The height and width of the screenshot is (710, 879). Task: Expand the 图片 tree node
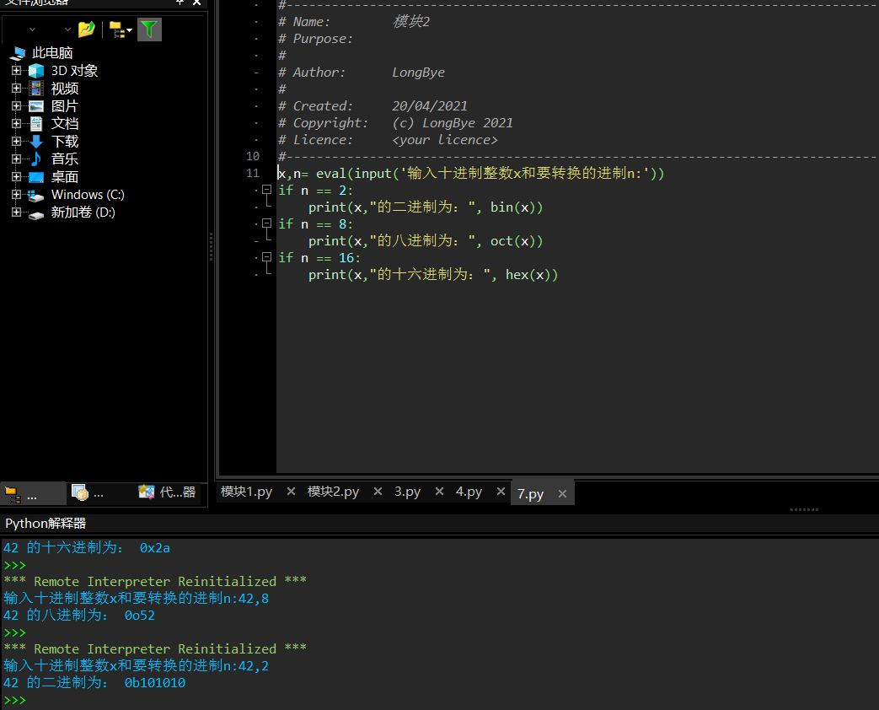(x=16, y=106)
